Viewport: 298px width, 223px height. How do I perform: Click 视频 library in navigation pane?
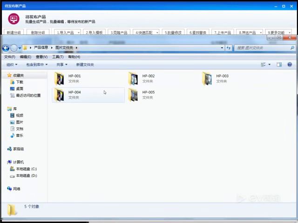pyautogui.click(x=20, y=116)
